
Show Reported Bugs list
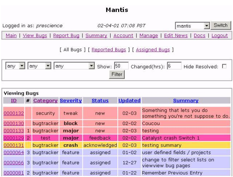click(109, 50)
